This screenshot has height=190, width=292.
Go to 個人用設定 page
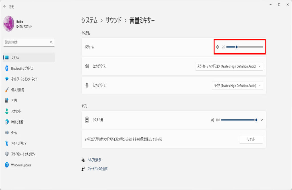pos(18,90)
